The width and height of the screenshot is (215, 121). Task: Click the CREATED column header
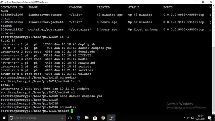tap(103, 7)
